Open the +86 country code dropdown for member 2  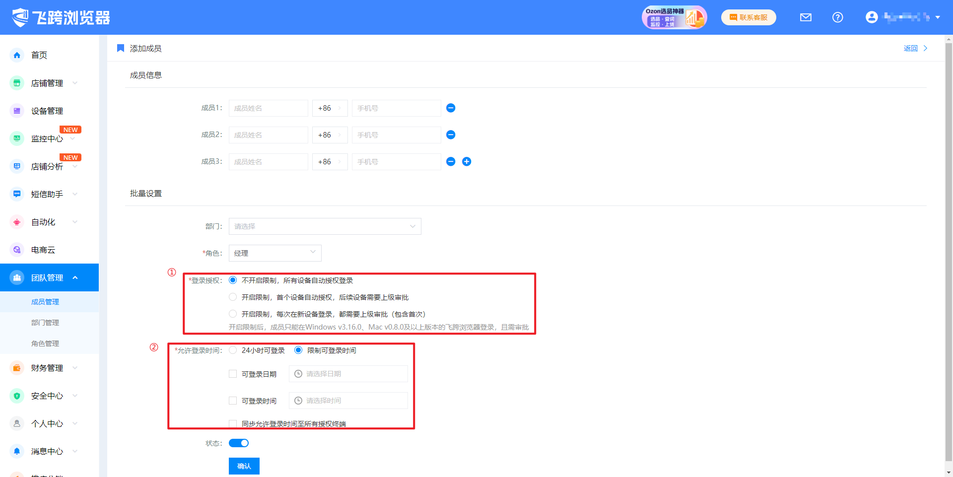click(330, 135)
